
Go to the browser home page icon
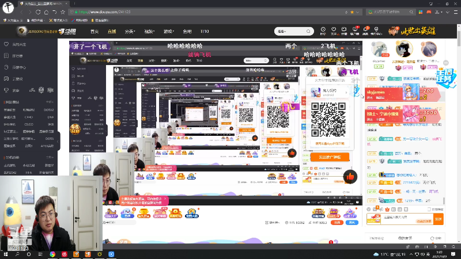click(x=46, y=12)
